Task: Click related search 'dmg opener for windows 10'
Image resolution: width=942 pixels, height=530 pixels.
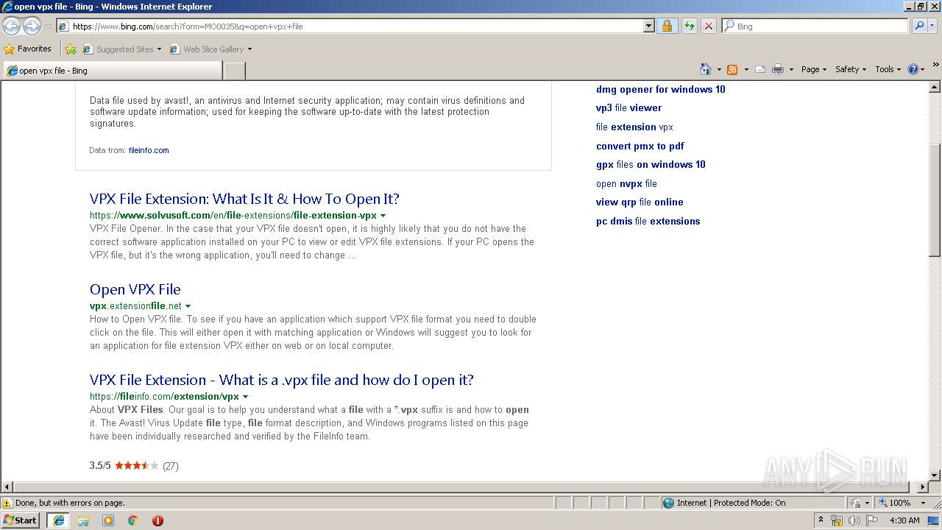Action: pyautogui.click(x=660, y=89)
